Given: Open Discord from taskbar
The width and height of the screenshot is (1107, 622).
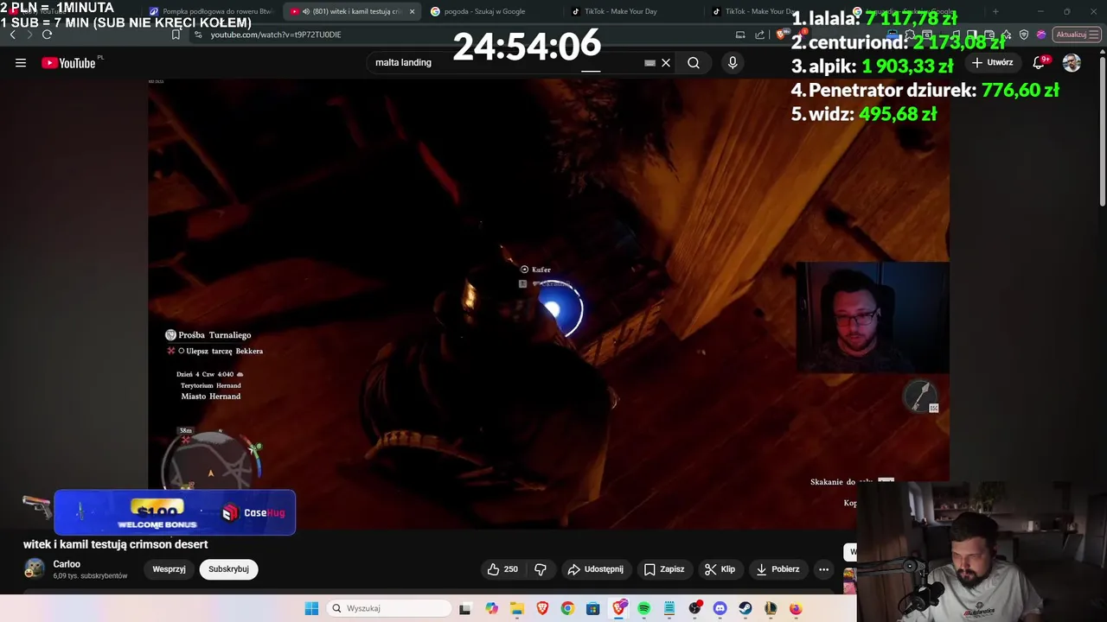Looking at the screenshot, I should click(720, 608).
